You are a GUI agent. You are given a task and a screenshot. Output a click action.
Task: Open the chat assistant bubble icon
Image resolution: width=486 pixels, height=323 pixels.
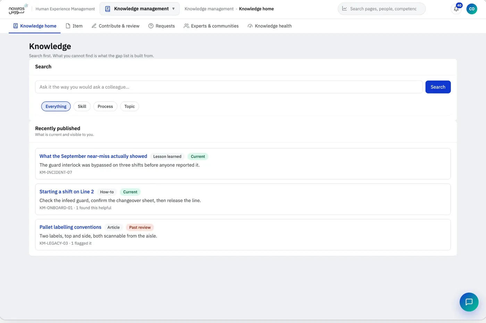tap(469, 302)
